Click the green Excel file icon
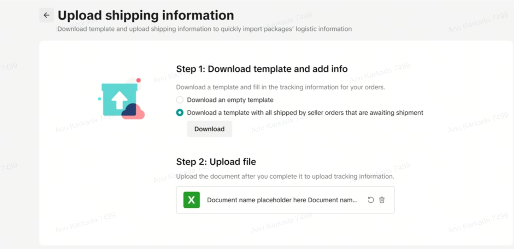Image resolution: width=514 pixels, height=249 pixels. [x=191, y=200]
